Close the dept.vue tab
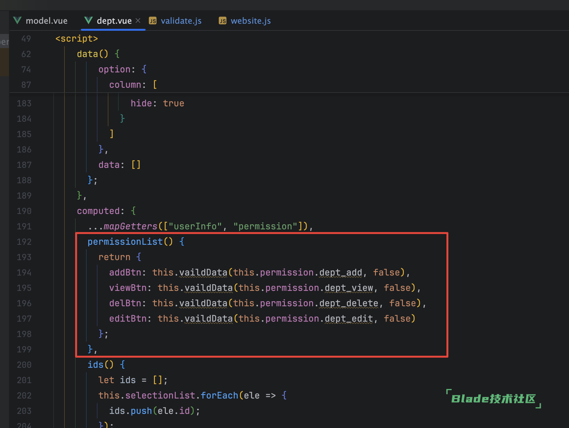The image size is (569, 428). point(138,21)
